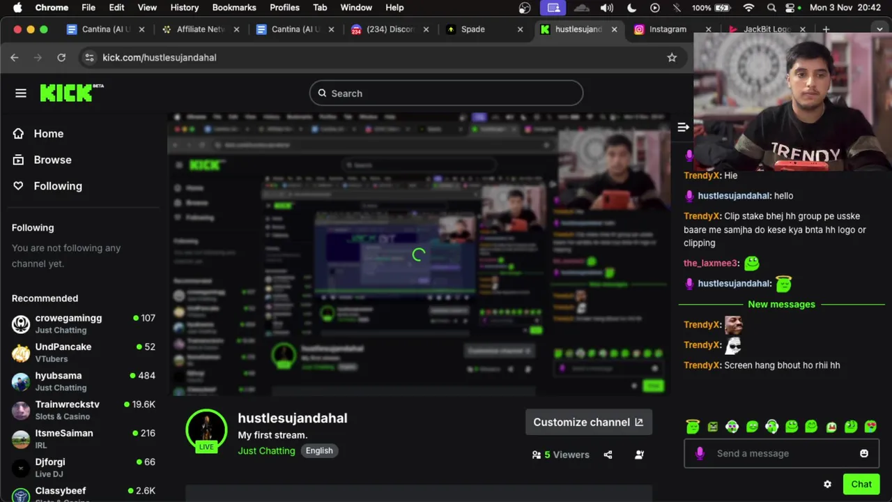Open UndPancake recommended channel

click(84, 352)
